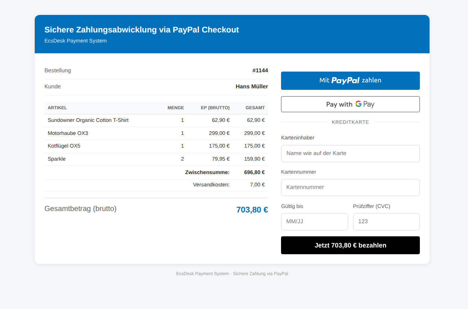Click 'Sichere Zahlungsabwicklung via PayPal Checkout' heading

point(142,30)
